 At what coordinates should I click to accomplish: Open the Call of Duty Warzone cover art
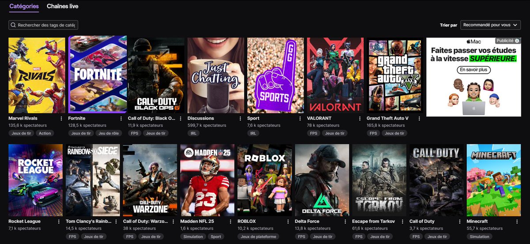pos(150,180)
